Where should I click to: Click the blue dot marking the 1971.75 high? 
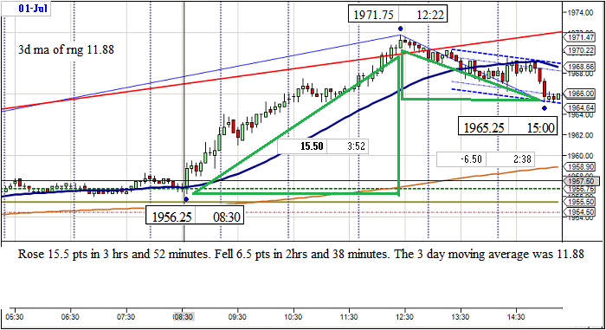[x=400, y=29]
